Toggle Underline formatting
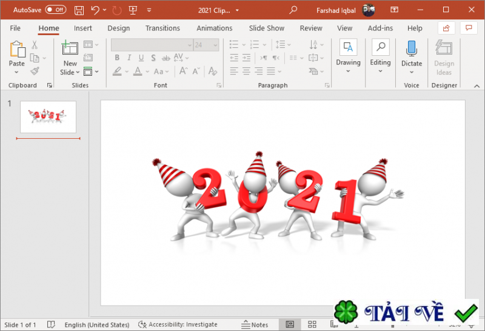 (x=141, y=58)
